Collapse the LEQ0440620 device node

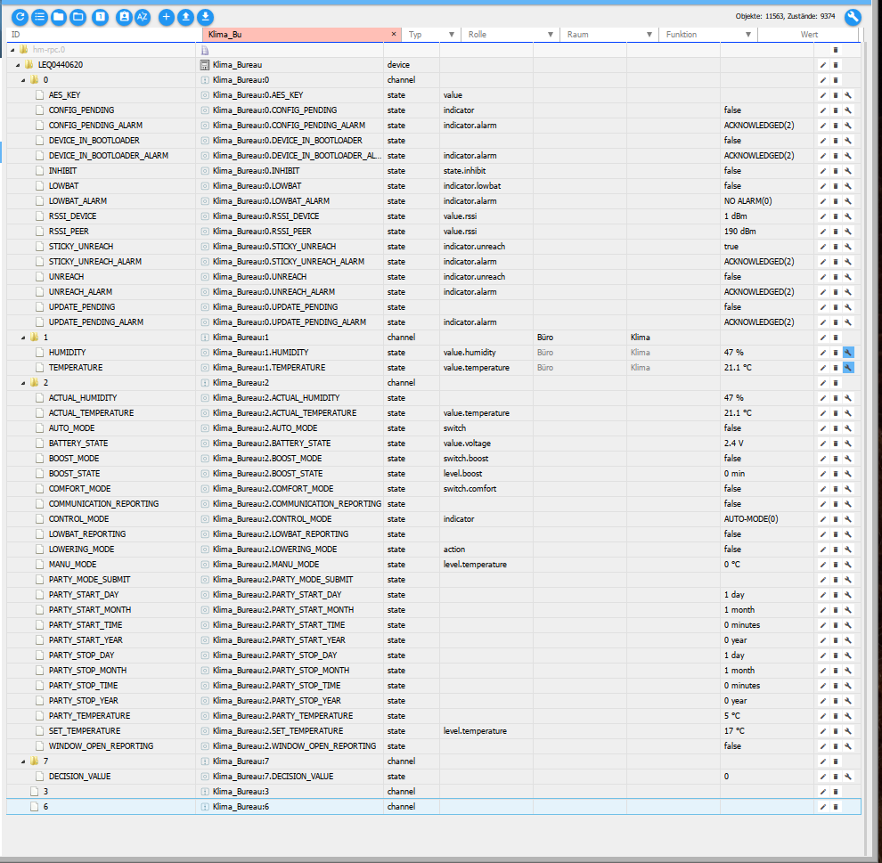18,65
